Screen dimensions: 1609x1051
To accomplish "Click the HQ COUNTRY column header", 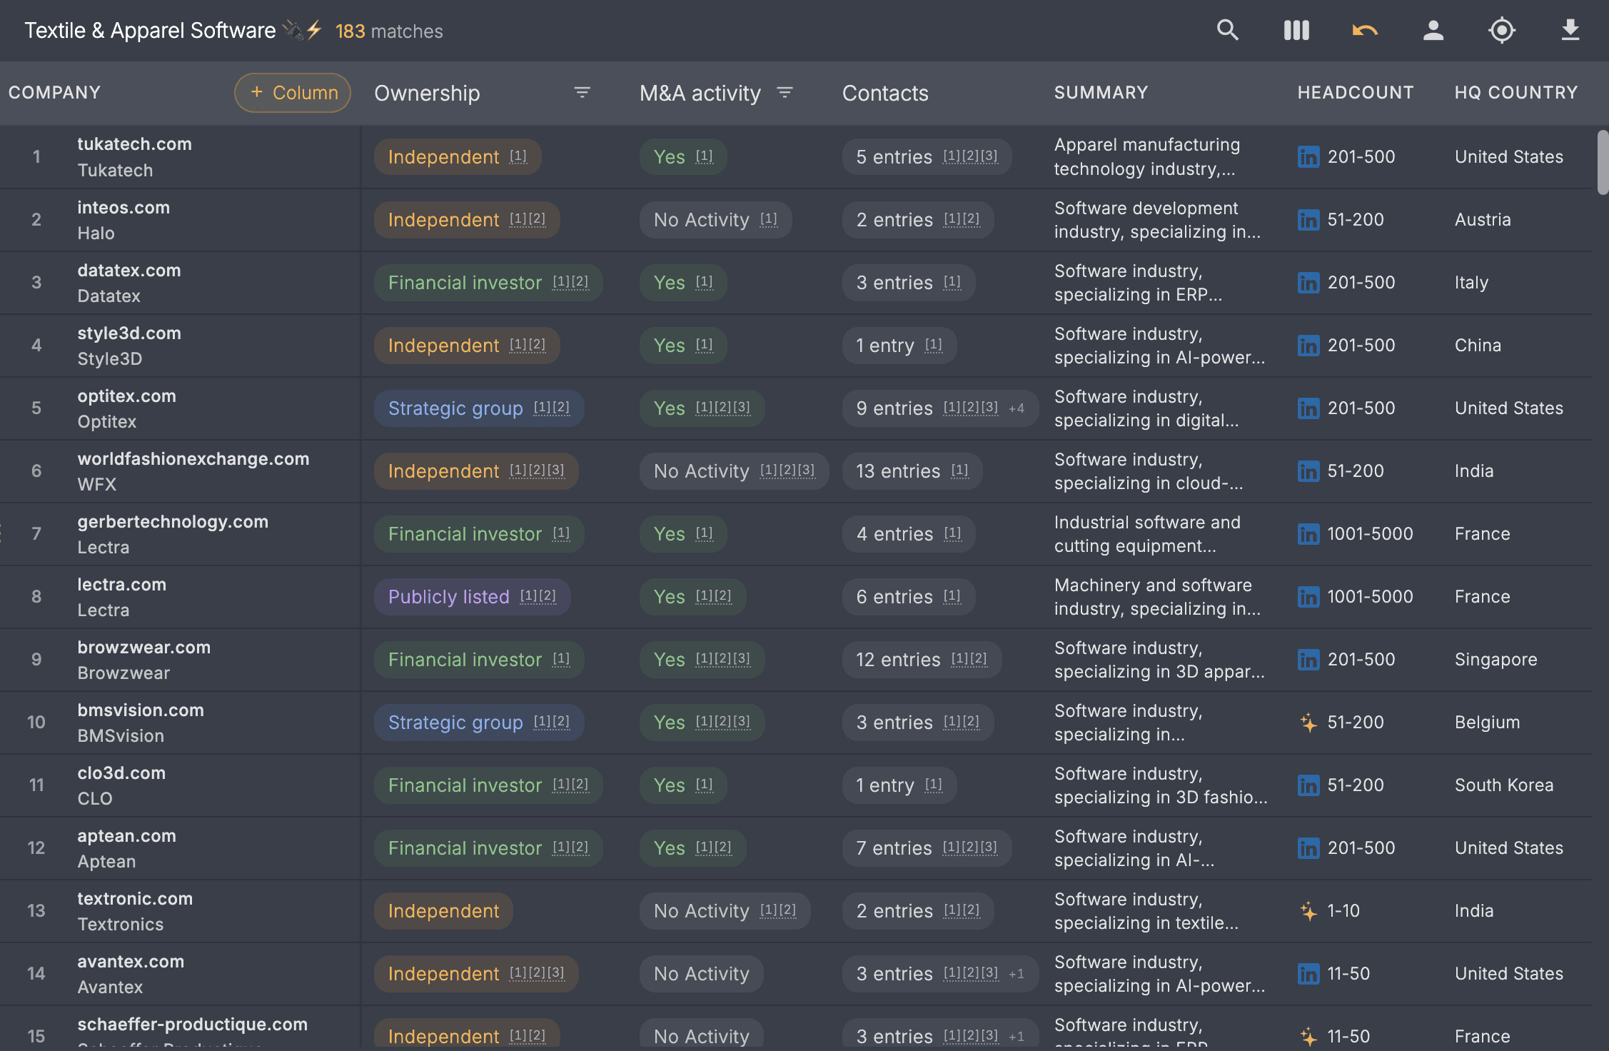I will tap(1516, 93).
